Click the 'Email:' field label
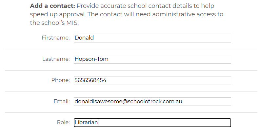The width and height of the screenshot is (258, 133). (x=62, y=102)
